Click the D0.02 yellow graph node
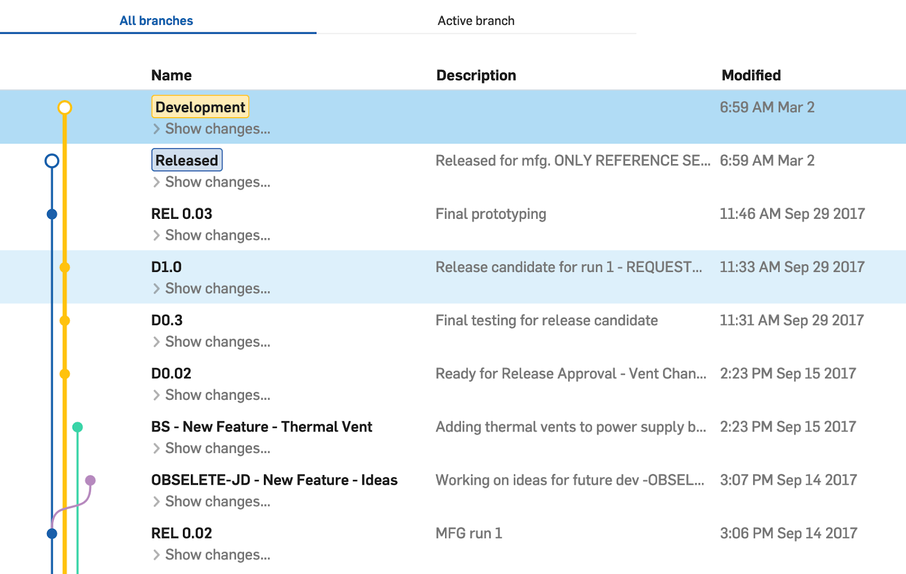The width and height of the screenshot is (906, 574). click(x=65, y=374)
